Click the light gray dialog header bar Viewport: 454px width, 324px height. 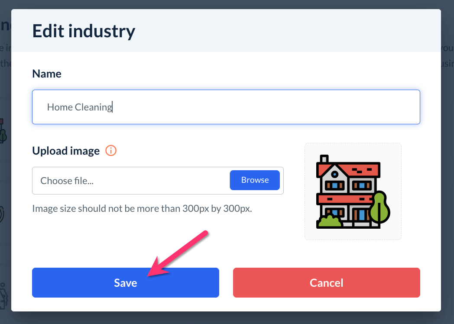tap(282, 31)
